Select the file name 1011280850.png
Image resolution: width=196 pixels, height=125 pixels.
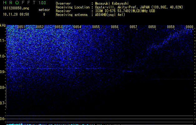[16, 8]
